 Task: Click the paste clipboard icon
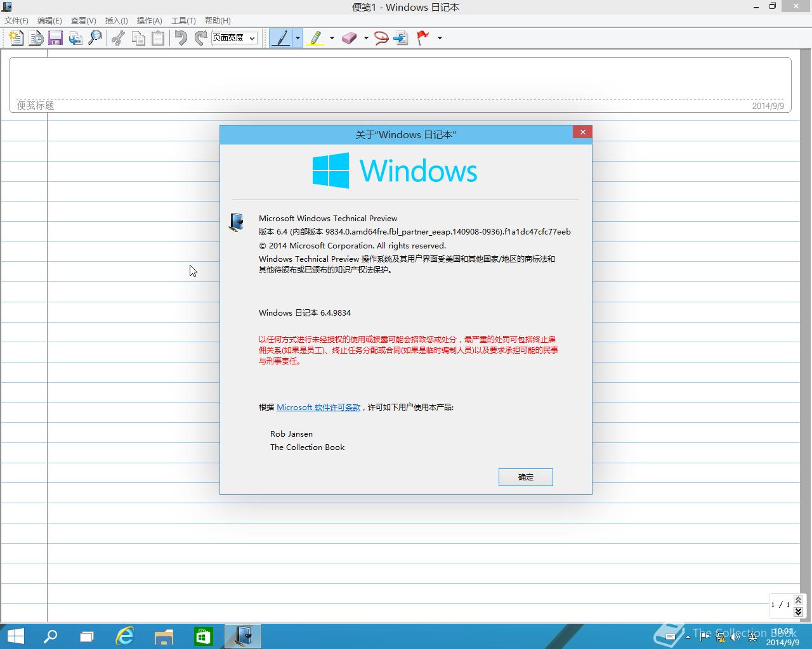click(158, 38)
